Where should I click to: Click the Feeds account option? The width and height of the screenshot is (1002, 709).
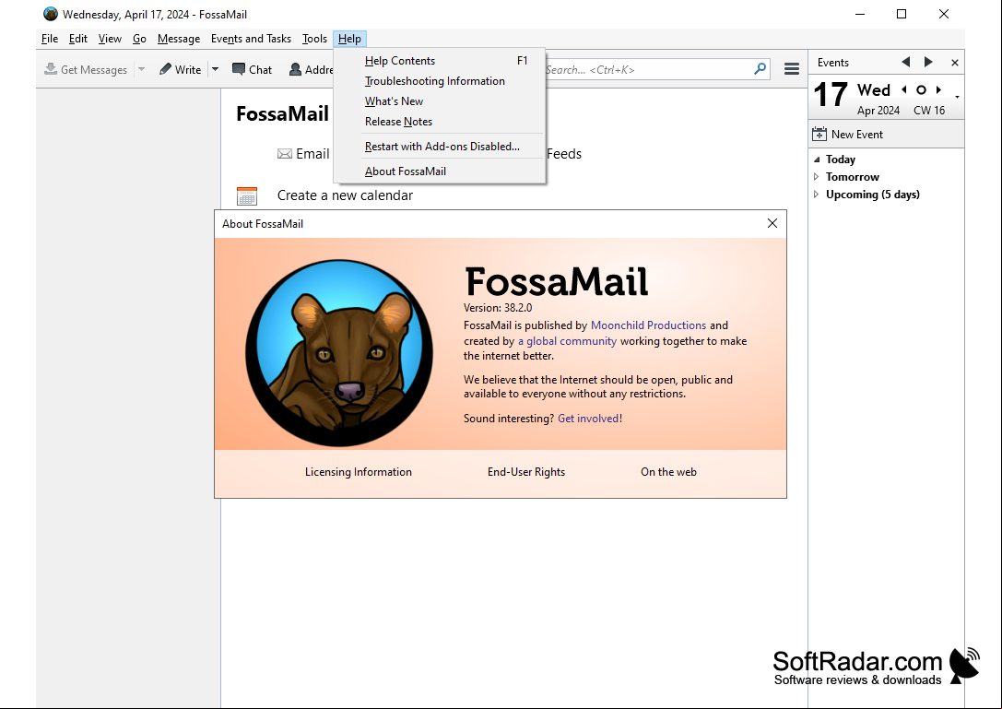563,154
